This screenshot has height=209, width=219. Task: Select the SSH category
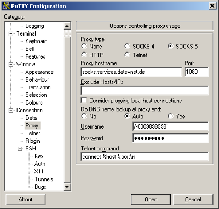click(x=31, y=148)
